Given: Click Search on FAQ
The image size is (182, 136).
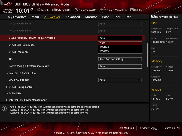Looking at the screenshot, I should pyautogui.click(x=172, y=128).
